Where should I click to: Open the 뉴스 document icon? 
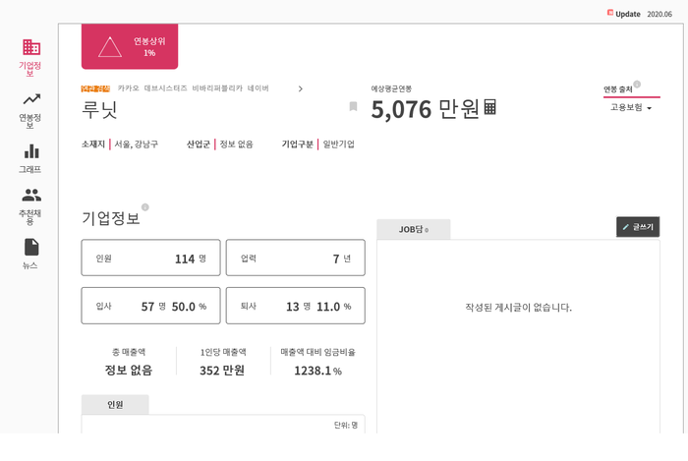tap(31, 247)
